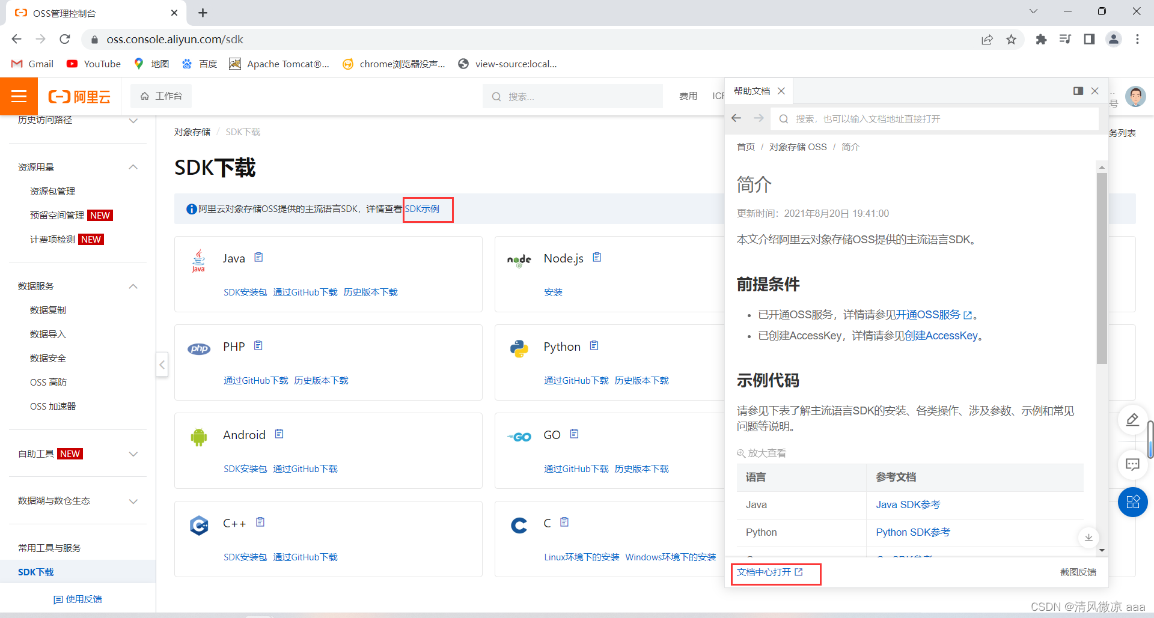Go back in help document panel

tap(737, 118)
